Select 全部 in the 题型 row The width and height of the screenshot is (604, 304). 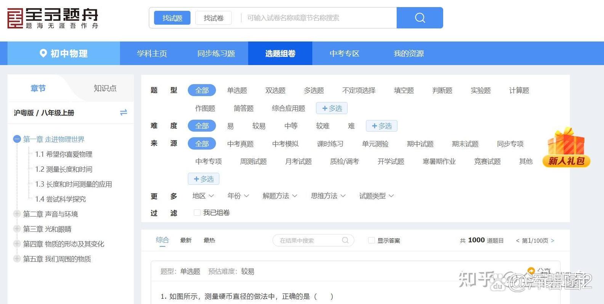pyautogui.click(x=202, y=90)
